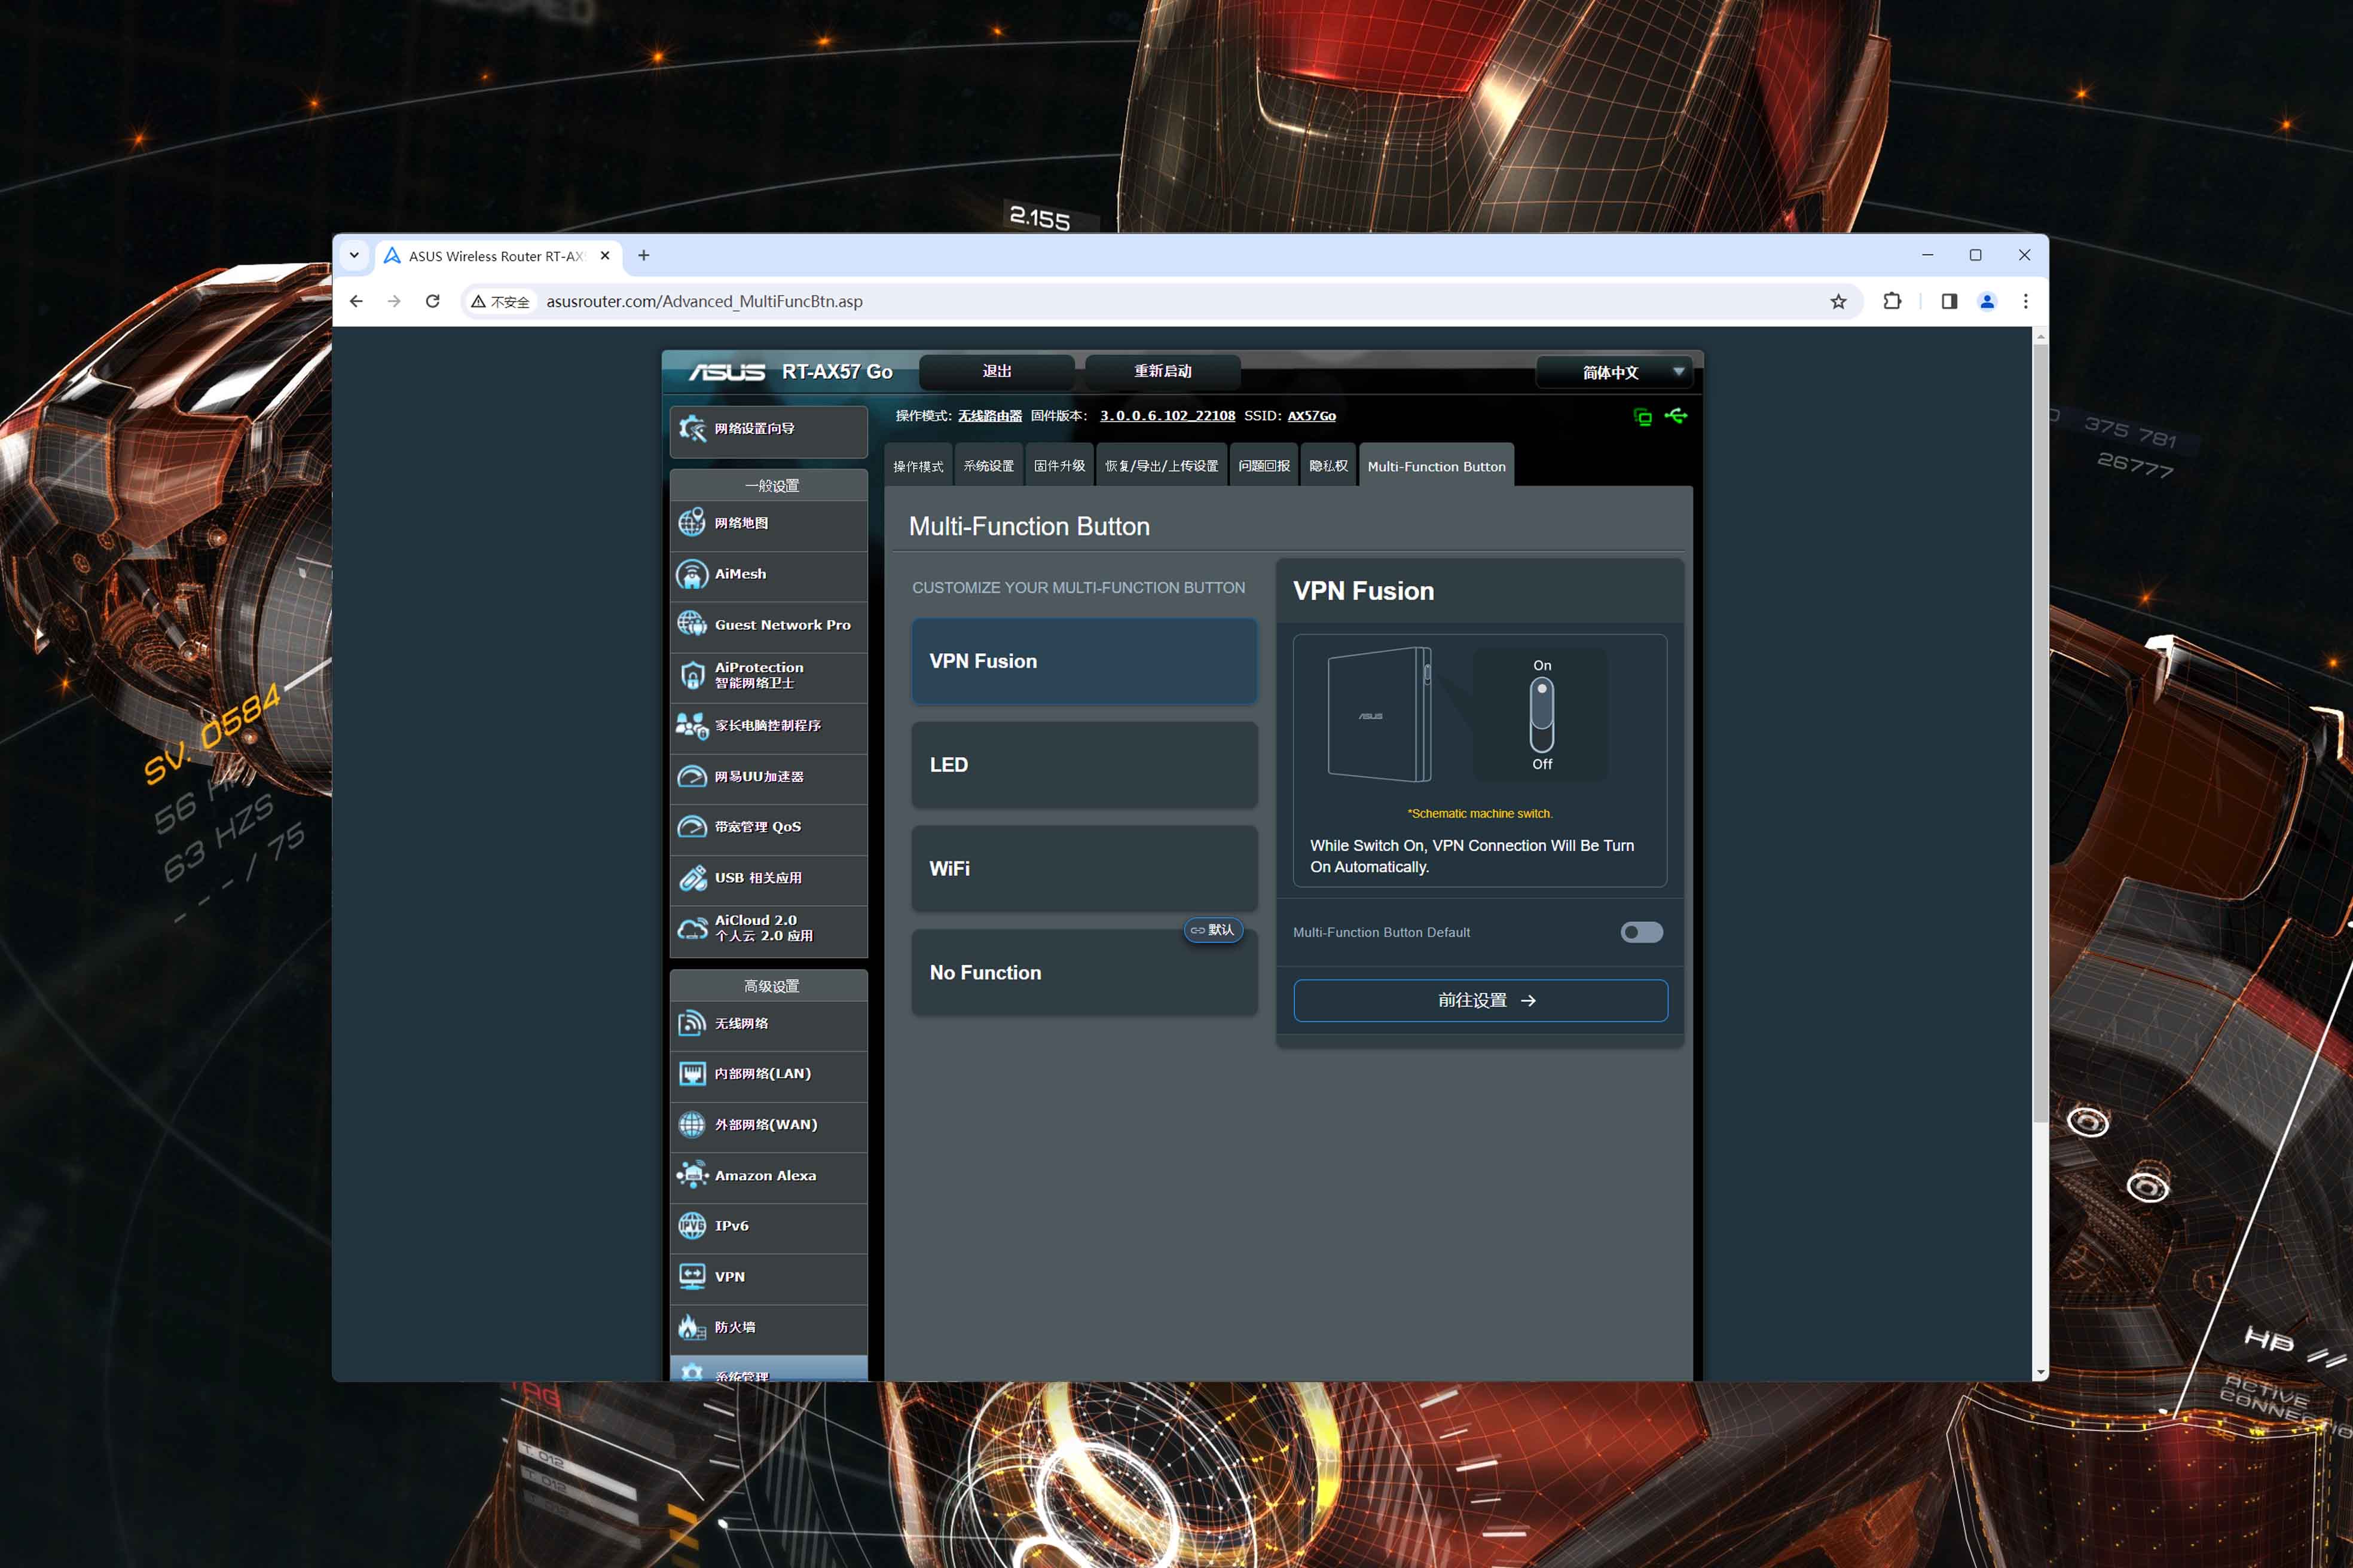This screenshot has width=2353, height=1568.
Task: Open the Chrome three-dot menu
Action: tap(2026, 301)
